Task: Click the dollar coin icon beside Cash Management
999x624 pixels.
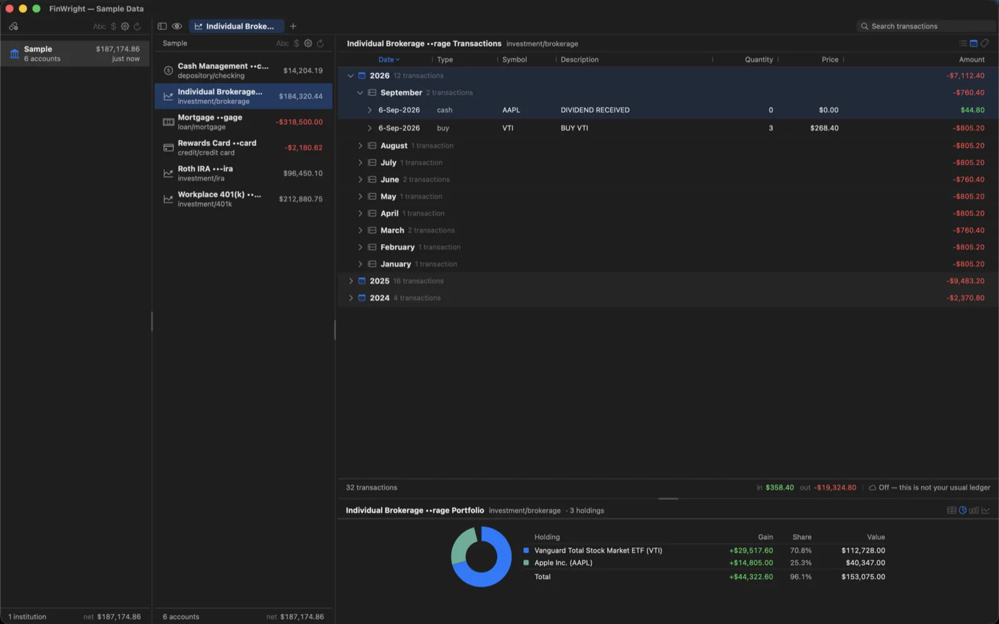Action: pos(168,71)
